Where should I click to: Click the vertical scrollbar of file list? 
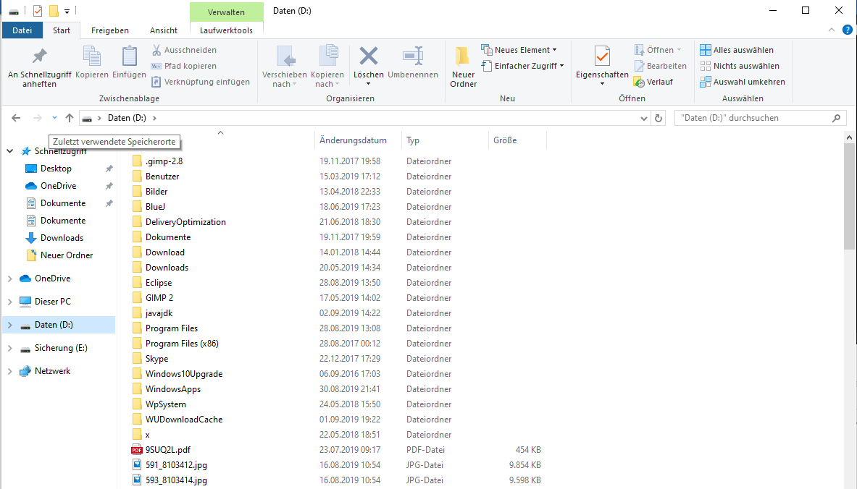[x=849, y=197]
